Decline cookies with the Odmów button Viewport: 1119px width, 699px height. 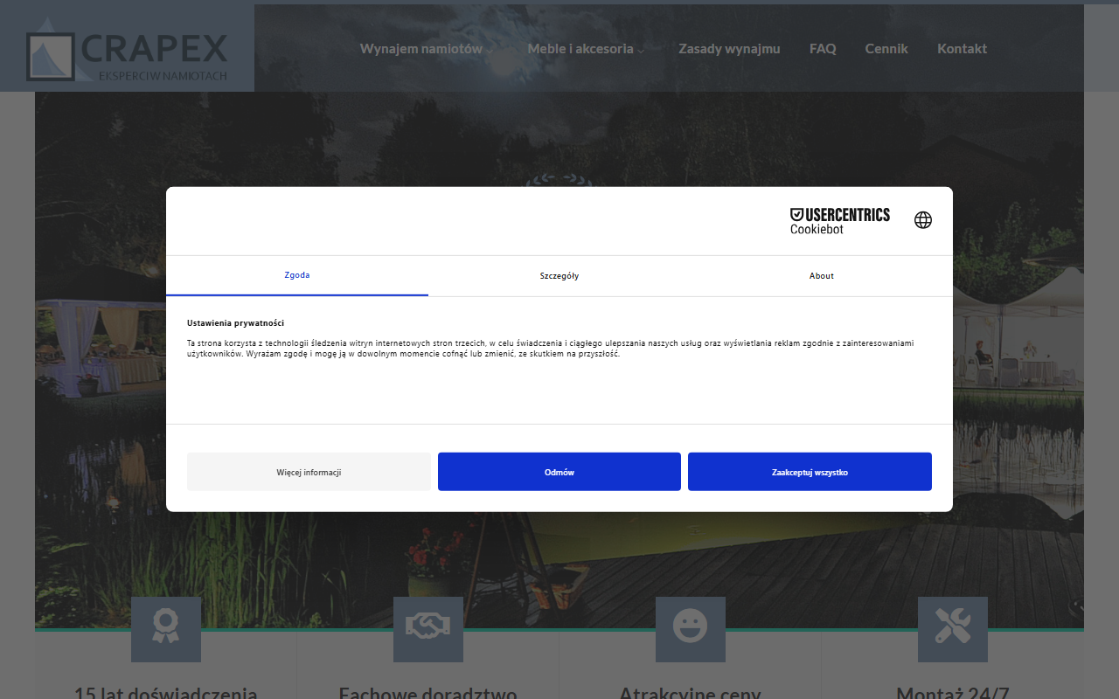(x=559, y=472)
